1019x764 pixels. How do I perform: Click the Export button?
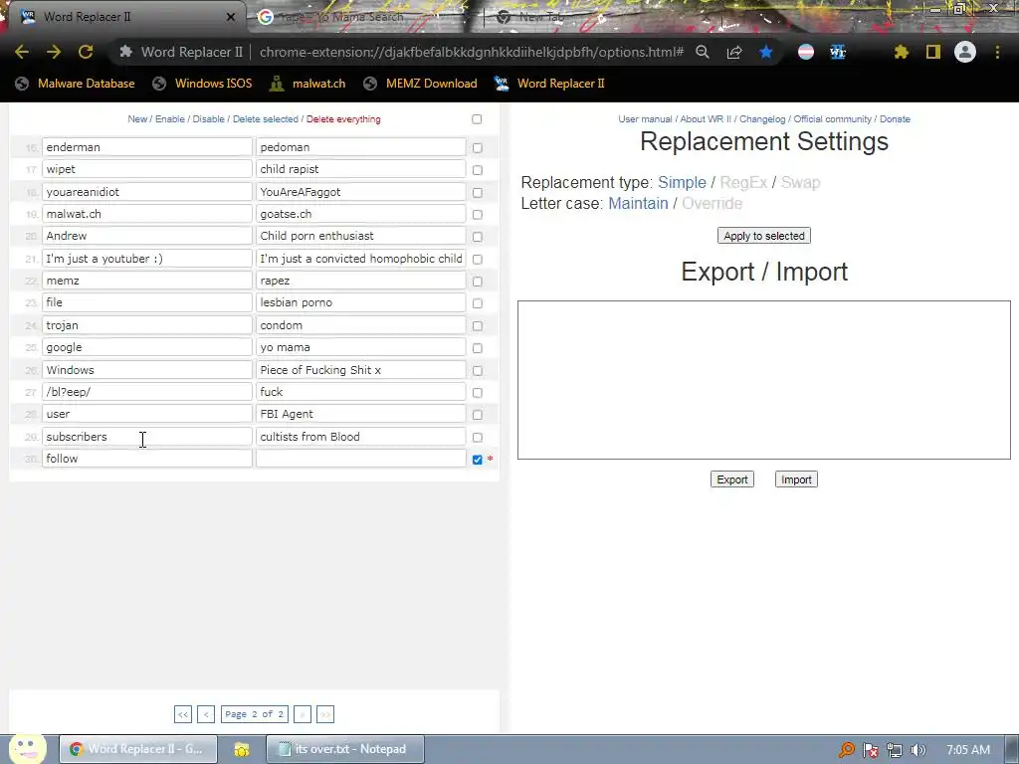click(x=731, y=479)
